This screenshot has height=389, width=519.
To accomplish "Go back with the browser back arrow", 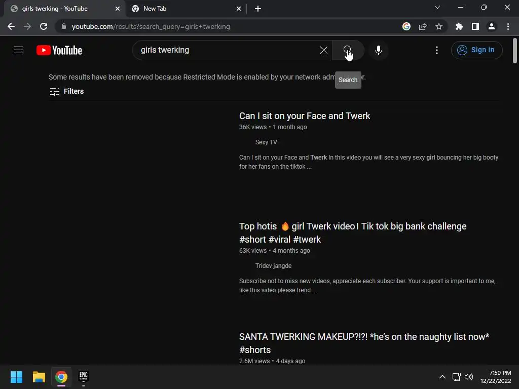I will (11, 26).
